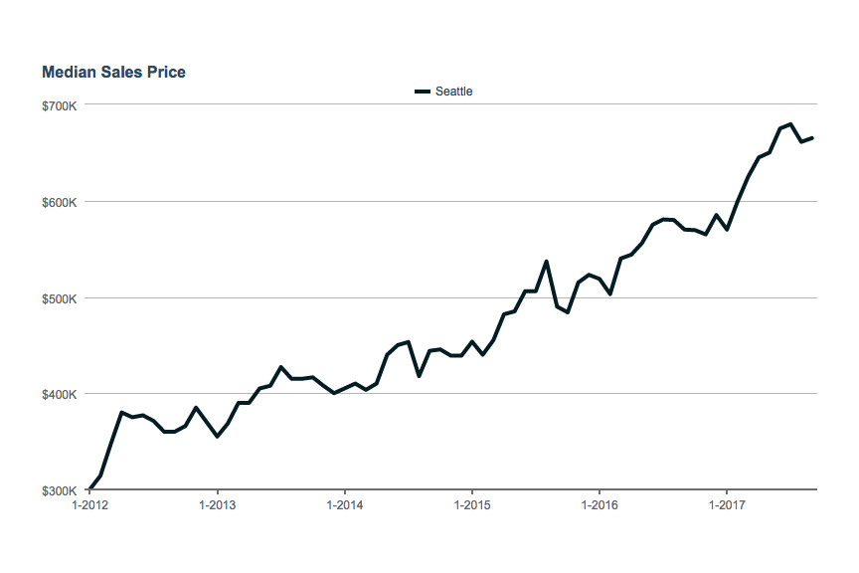Click the highest peak of the Seattle line
This screenshot has height=573, width=859.
(x=789, y=124)
